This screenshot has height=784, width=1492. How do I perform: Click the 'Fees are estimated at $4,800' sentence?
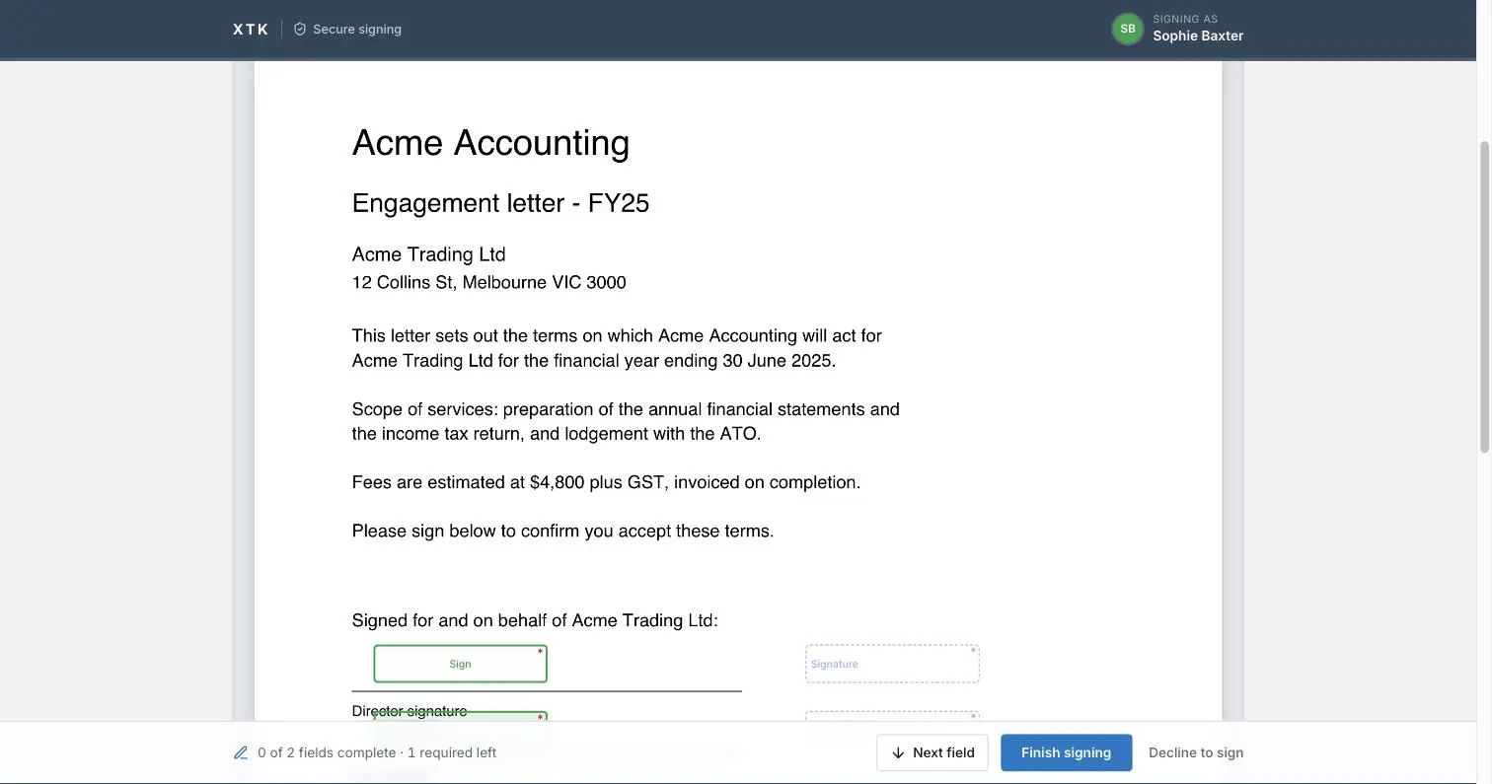(x=606, y=482)
